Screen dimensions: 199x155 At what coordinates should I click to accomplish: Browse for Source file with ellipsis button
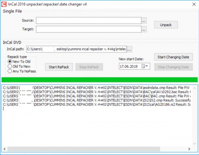tap(144, 20)
